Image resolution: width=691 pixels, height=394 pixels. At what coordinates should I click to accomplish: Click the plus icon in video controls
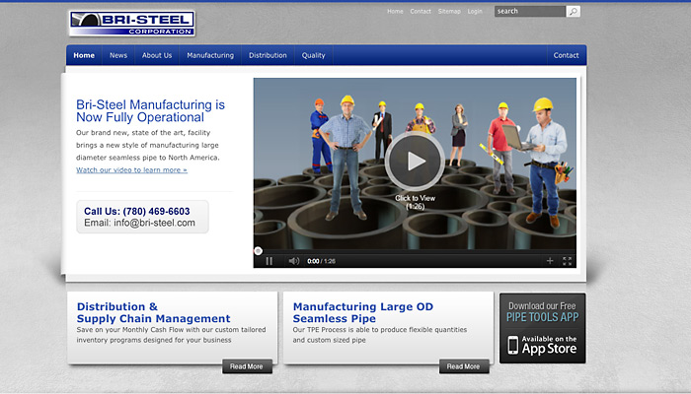point(550,261)
